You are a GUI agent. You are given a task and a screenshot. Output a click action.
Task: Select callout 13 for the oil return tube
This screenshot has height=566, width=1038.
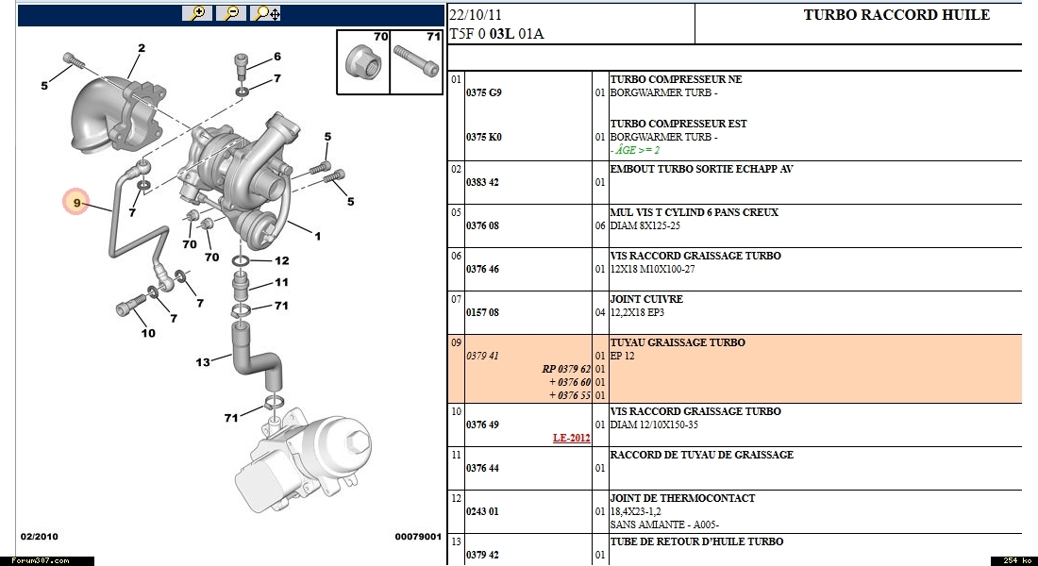(203, 362)
